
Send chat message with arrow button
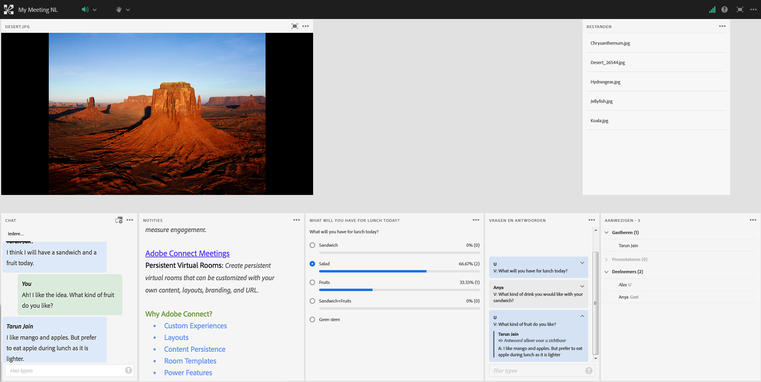(x=128, y=370)
